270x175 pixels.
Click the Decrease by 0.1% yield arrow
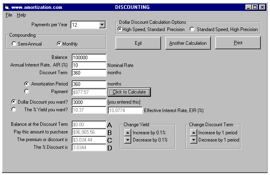[x=128, y=140]
